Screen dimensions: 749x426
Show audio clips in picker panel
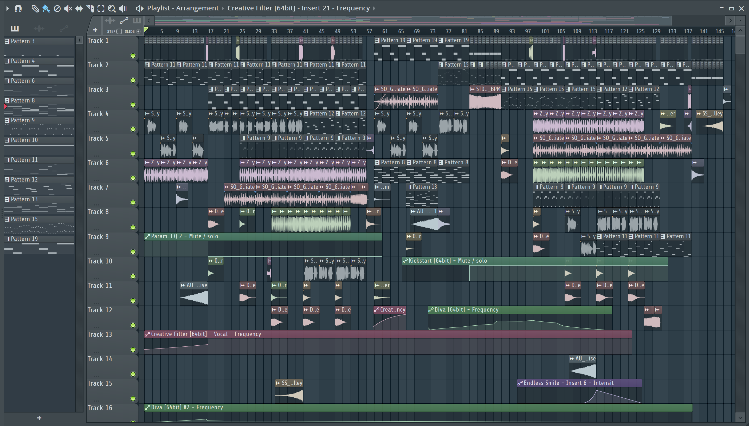tap(39, 28)
